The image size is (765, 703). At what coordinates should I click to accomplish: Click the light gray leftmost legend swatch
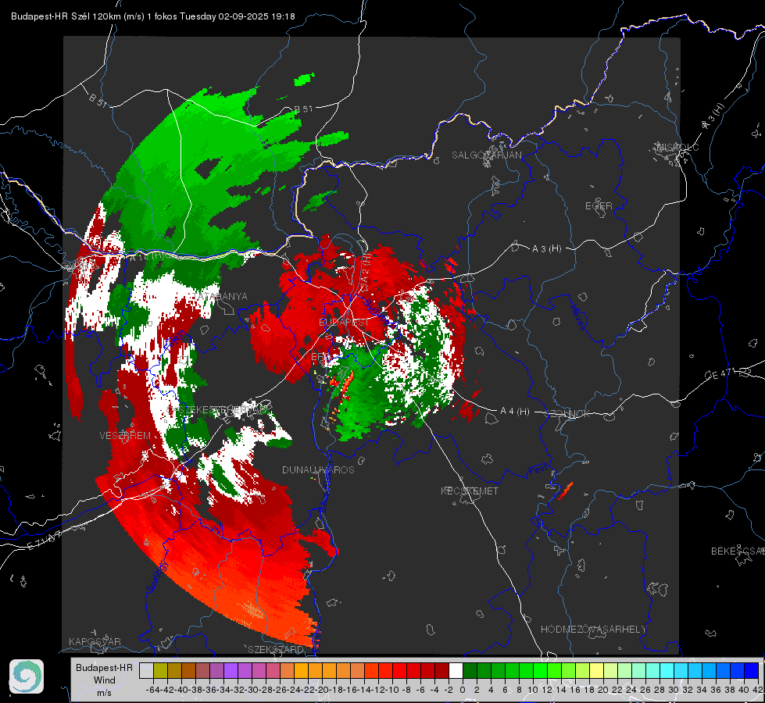click(146, 671)
